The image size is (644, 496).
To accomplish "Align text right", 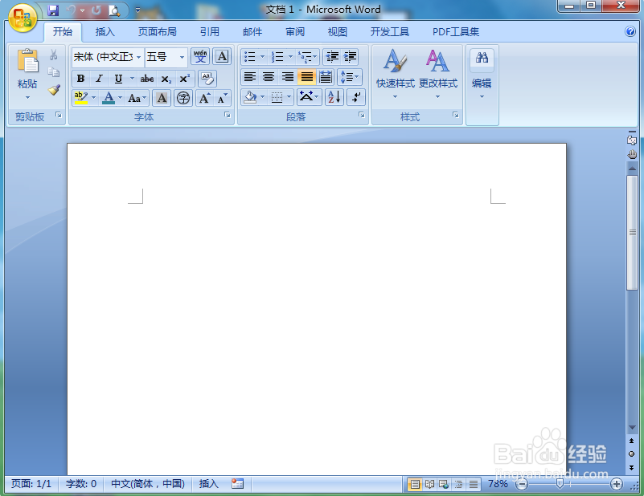I will pyautogui.click(x=287, y=77).
